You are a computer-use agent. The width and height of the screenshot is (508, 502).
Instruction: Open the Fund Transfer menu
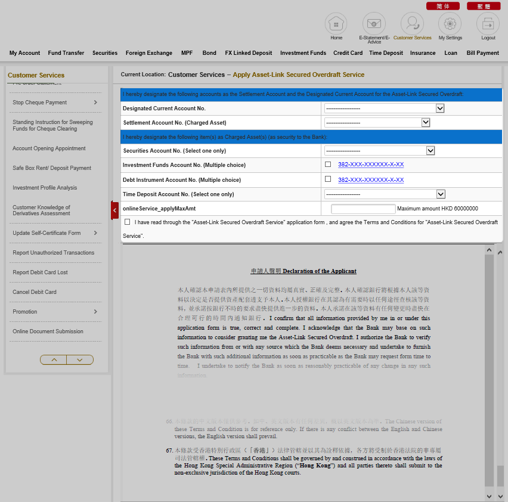66,53
